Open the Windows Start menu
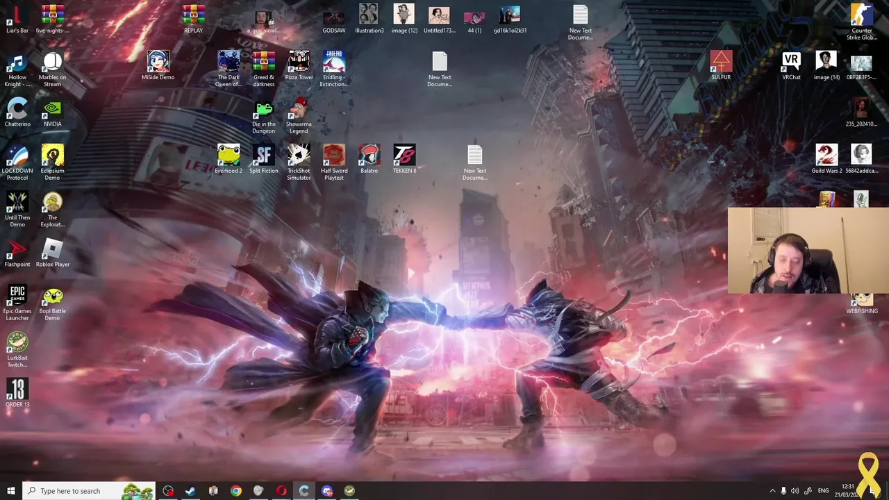This screenshot has width=889, height=500. (x=10, y=491)
